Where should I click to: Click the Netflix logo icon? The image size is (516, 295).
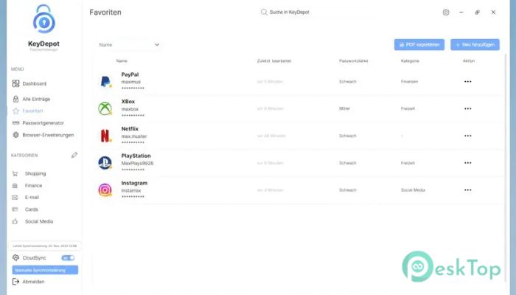click(x=105, y=136)
